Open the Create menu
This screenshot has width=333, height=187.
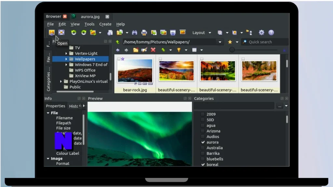pyautogui.click(x=105, y=24)
